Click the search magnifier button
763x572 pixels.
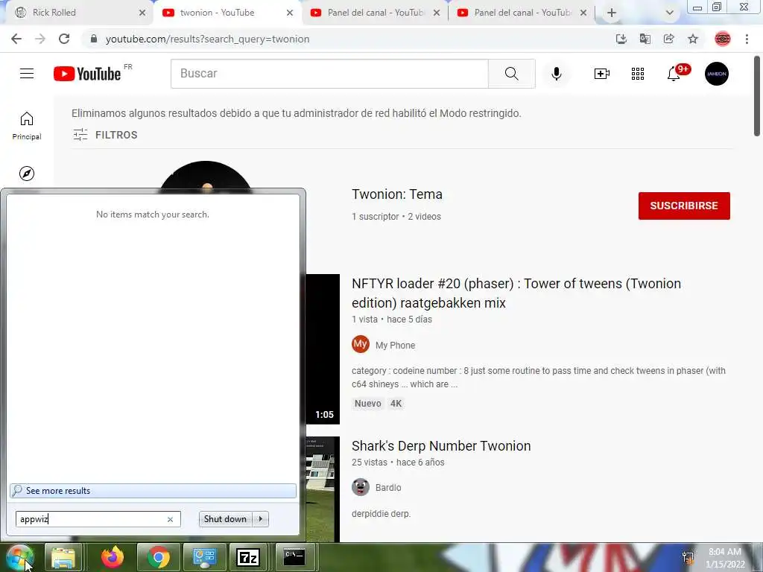(x=511, y=74)
